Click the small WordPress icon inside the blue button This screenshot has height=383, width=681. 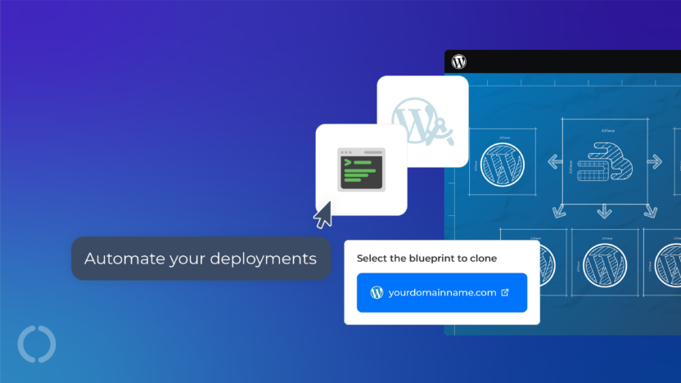click(377, 292)
